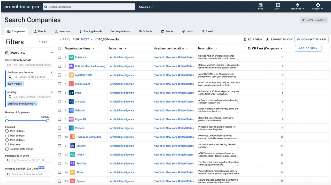Click the Description Keywords input field
The image size is (331, 185).
(29, 65)
